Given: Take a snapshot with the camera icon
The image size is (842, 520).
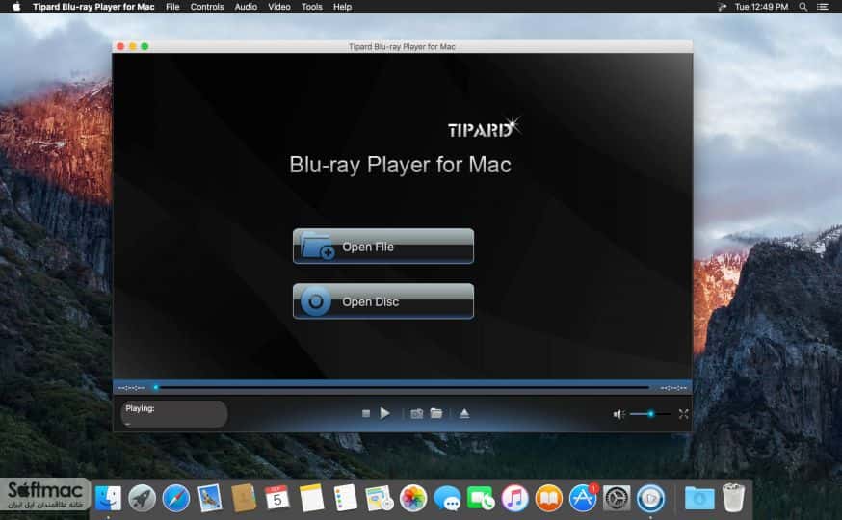Looking at the screenshot, I should click(417, 414).
